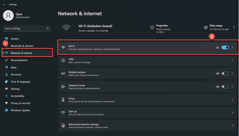
Task: Click the VPN shield icon
Action: click(x=63, y=60)
